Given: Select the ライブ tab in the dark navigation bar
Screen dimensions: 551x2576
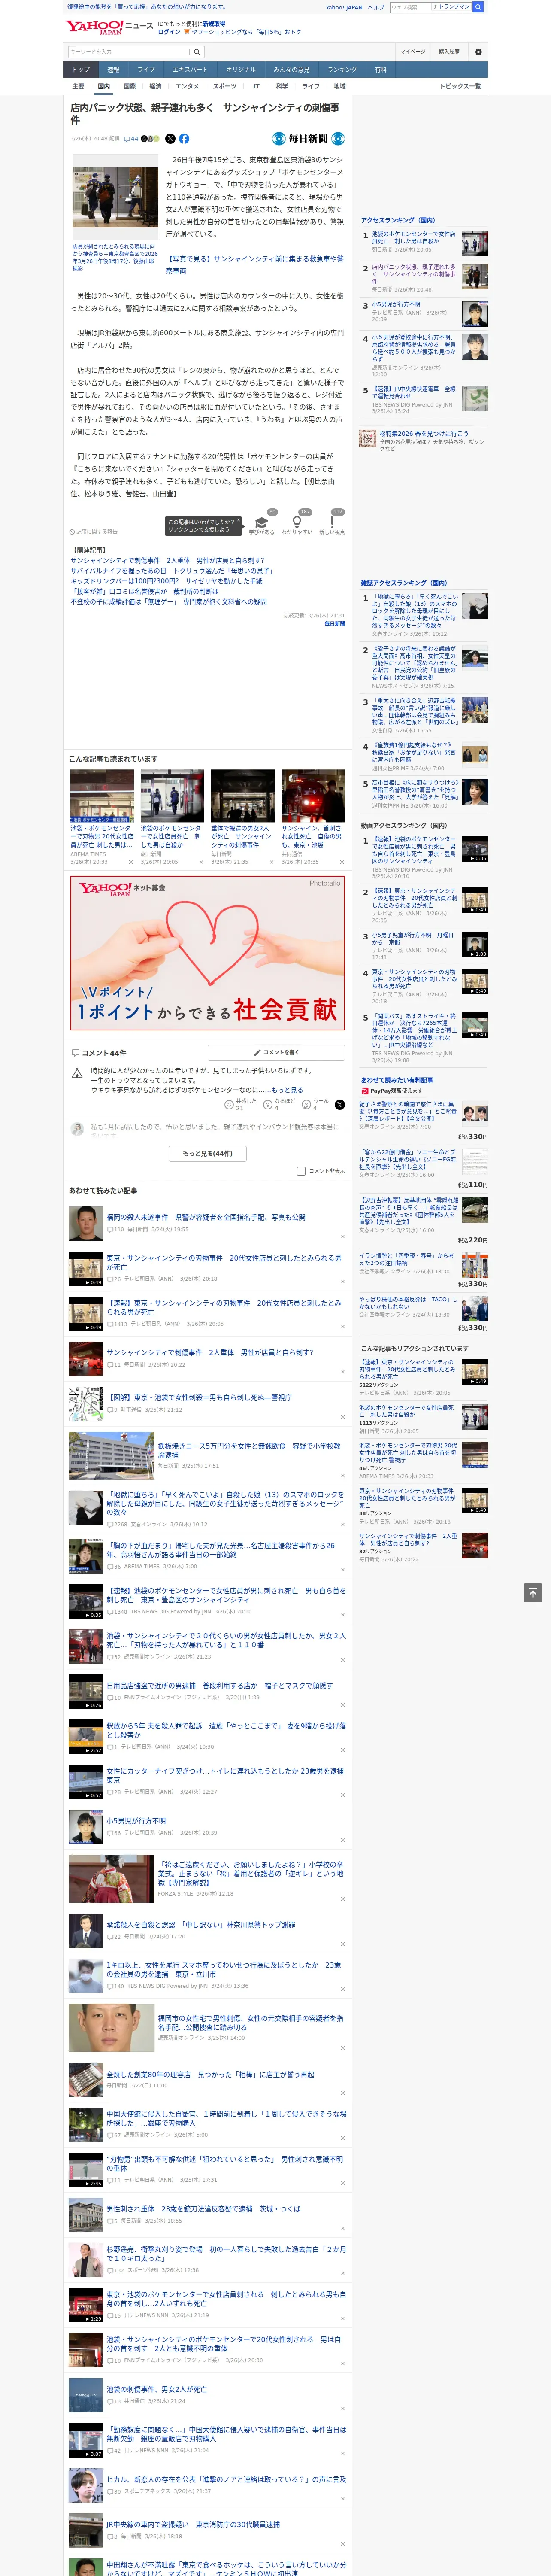Looking at the screenshot, I should [x=146, y=70].
